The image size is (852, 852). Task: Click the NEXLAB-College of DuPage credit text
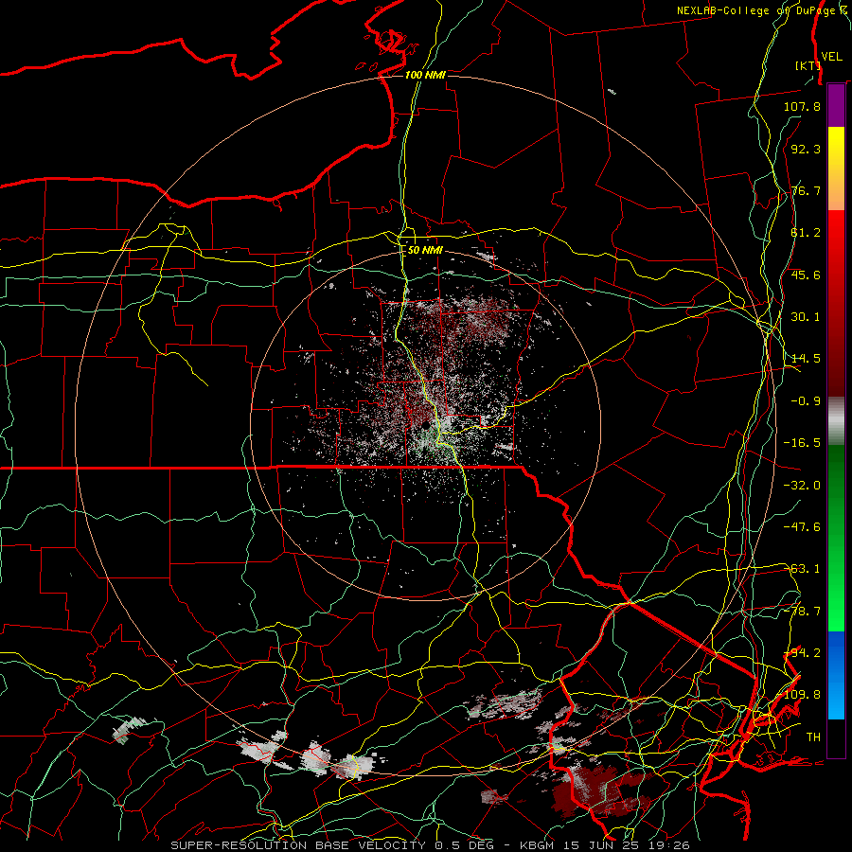761,10
